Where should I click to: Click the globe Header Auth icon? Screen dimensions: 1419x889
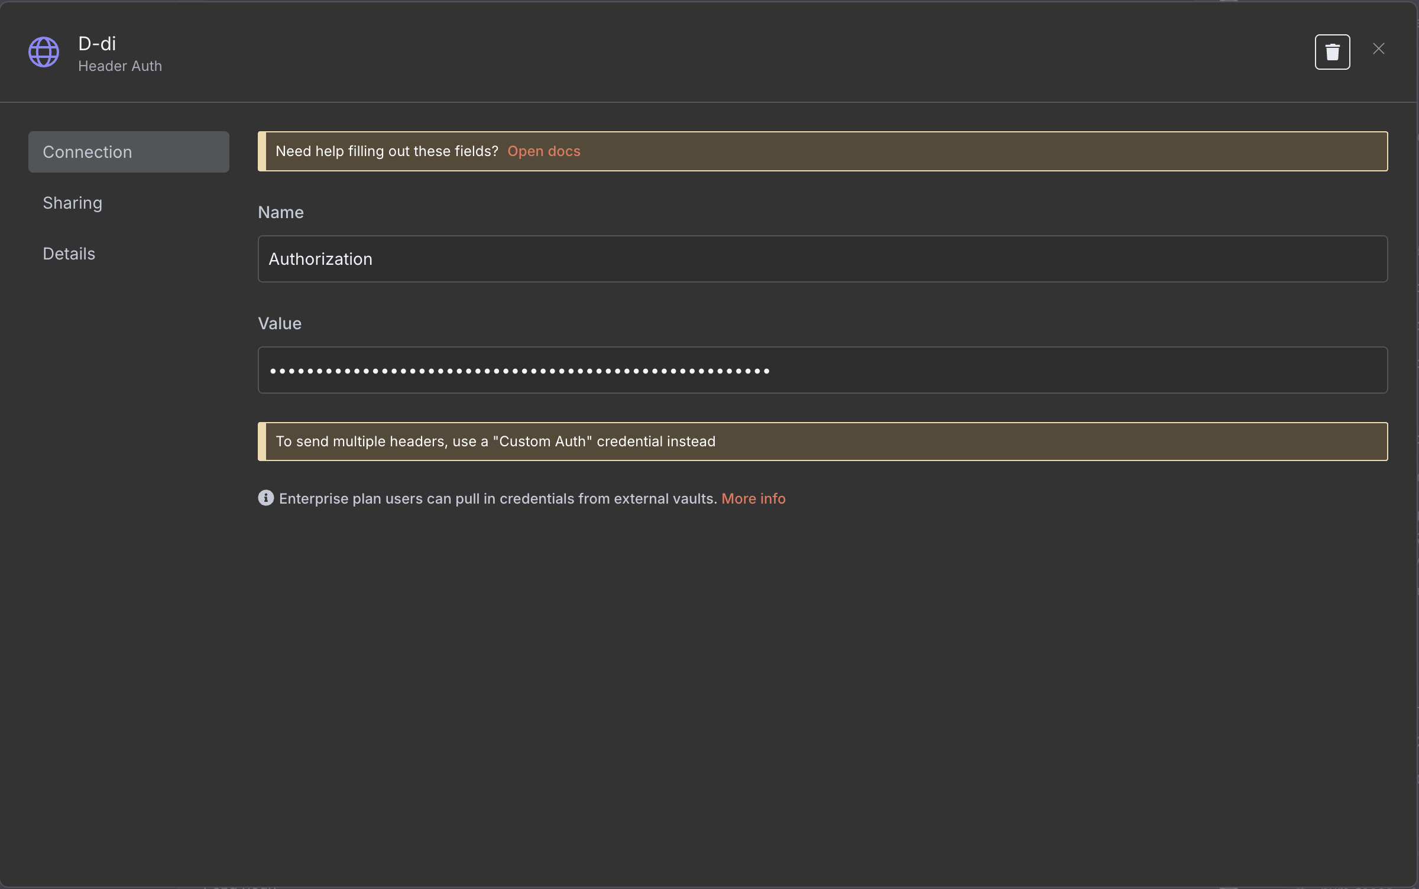tap(44, 52)
